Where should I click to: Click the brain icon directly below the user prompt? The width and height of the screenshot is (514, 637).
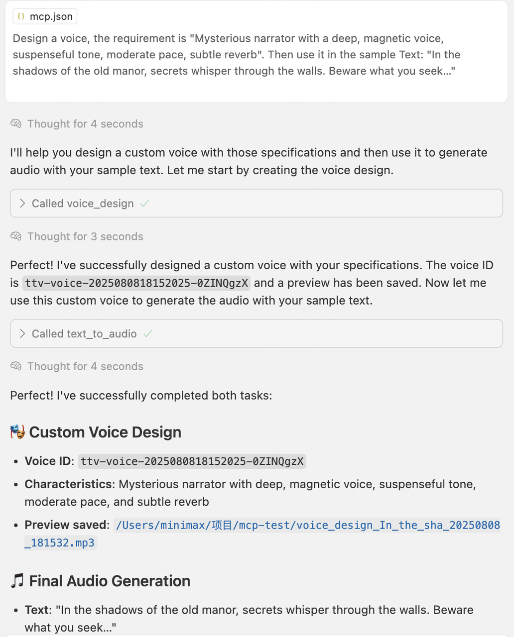[16, 124]
